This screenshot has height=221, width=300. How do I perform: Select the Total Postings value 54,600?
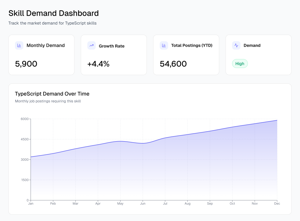click(x=173, y=64)
